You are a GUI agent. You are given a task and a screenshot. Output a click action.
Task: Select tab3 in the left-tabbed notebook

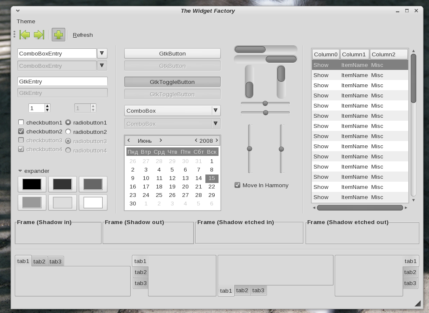tap(140, 283)
